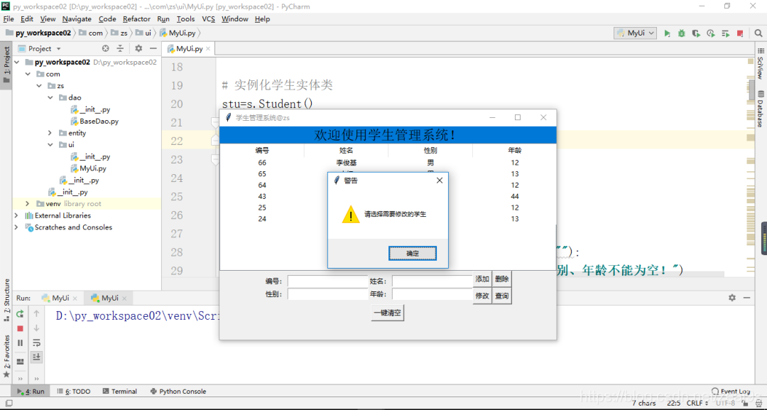Click the 一键清空 button
Screen dimensions: 767x410
point(388,313)
